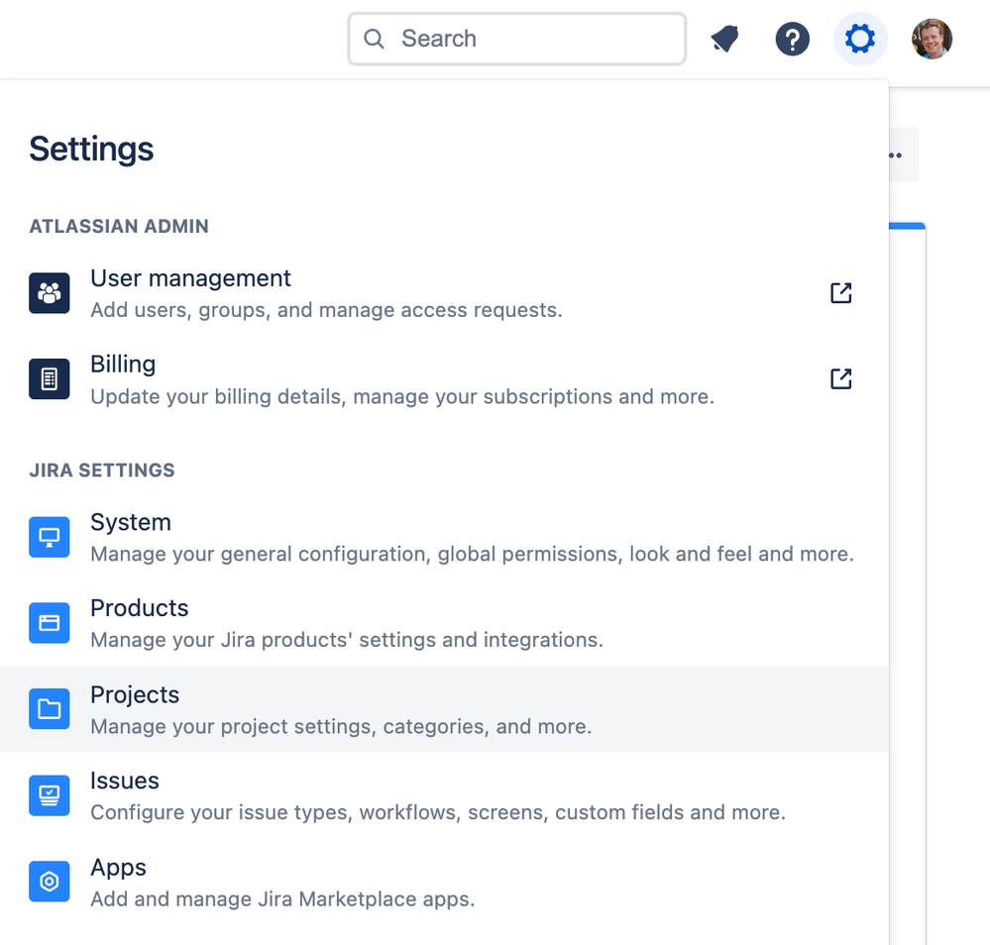Viewport: 990px width, 945px height.
Task: Click the Billing invoice icon
Action: tap(50, 378)
